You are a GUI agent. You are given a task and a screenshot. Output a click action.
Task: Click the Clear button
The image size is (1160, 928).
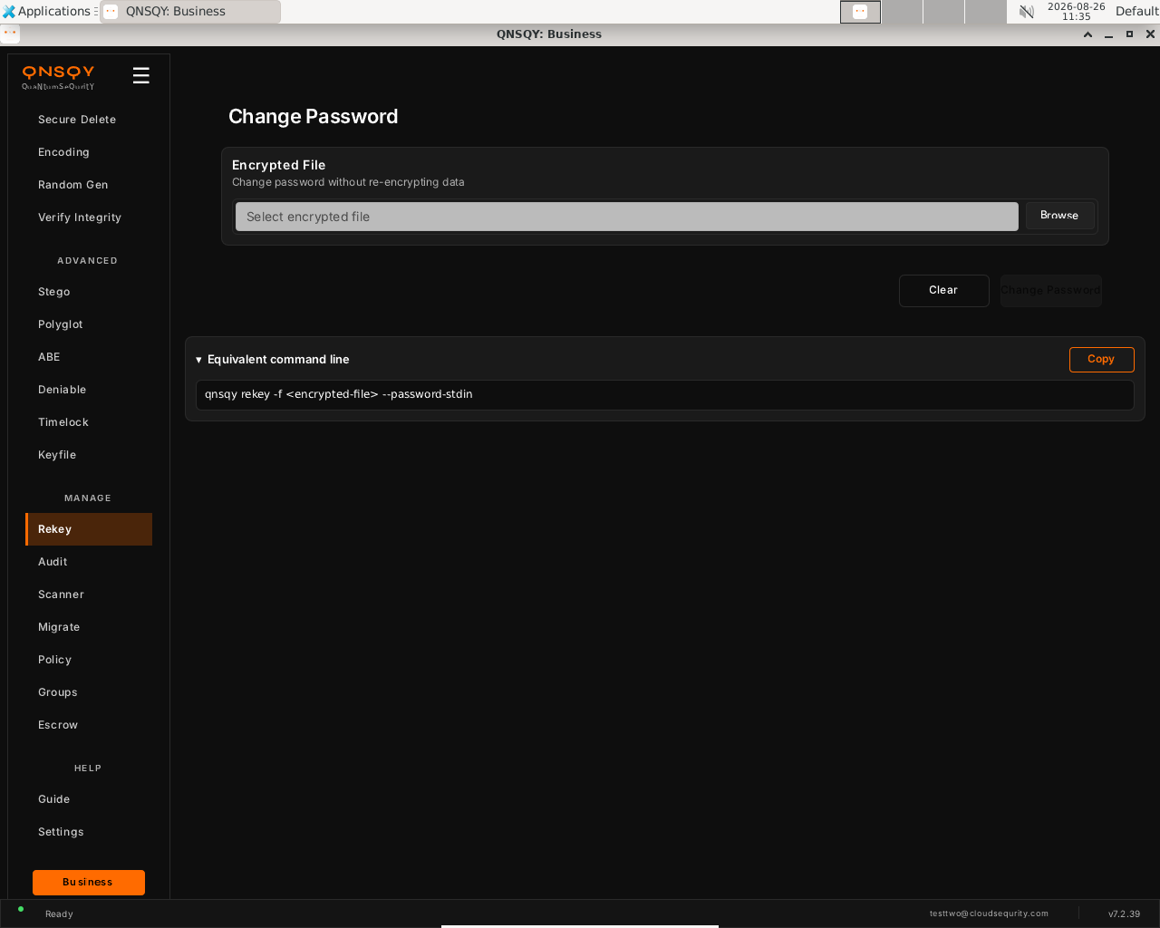pyautogui.click(x=943, y=291)
